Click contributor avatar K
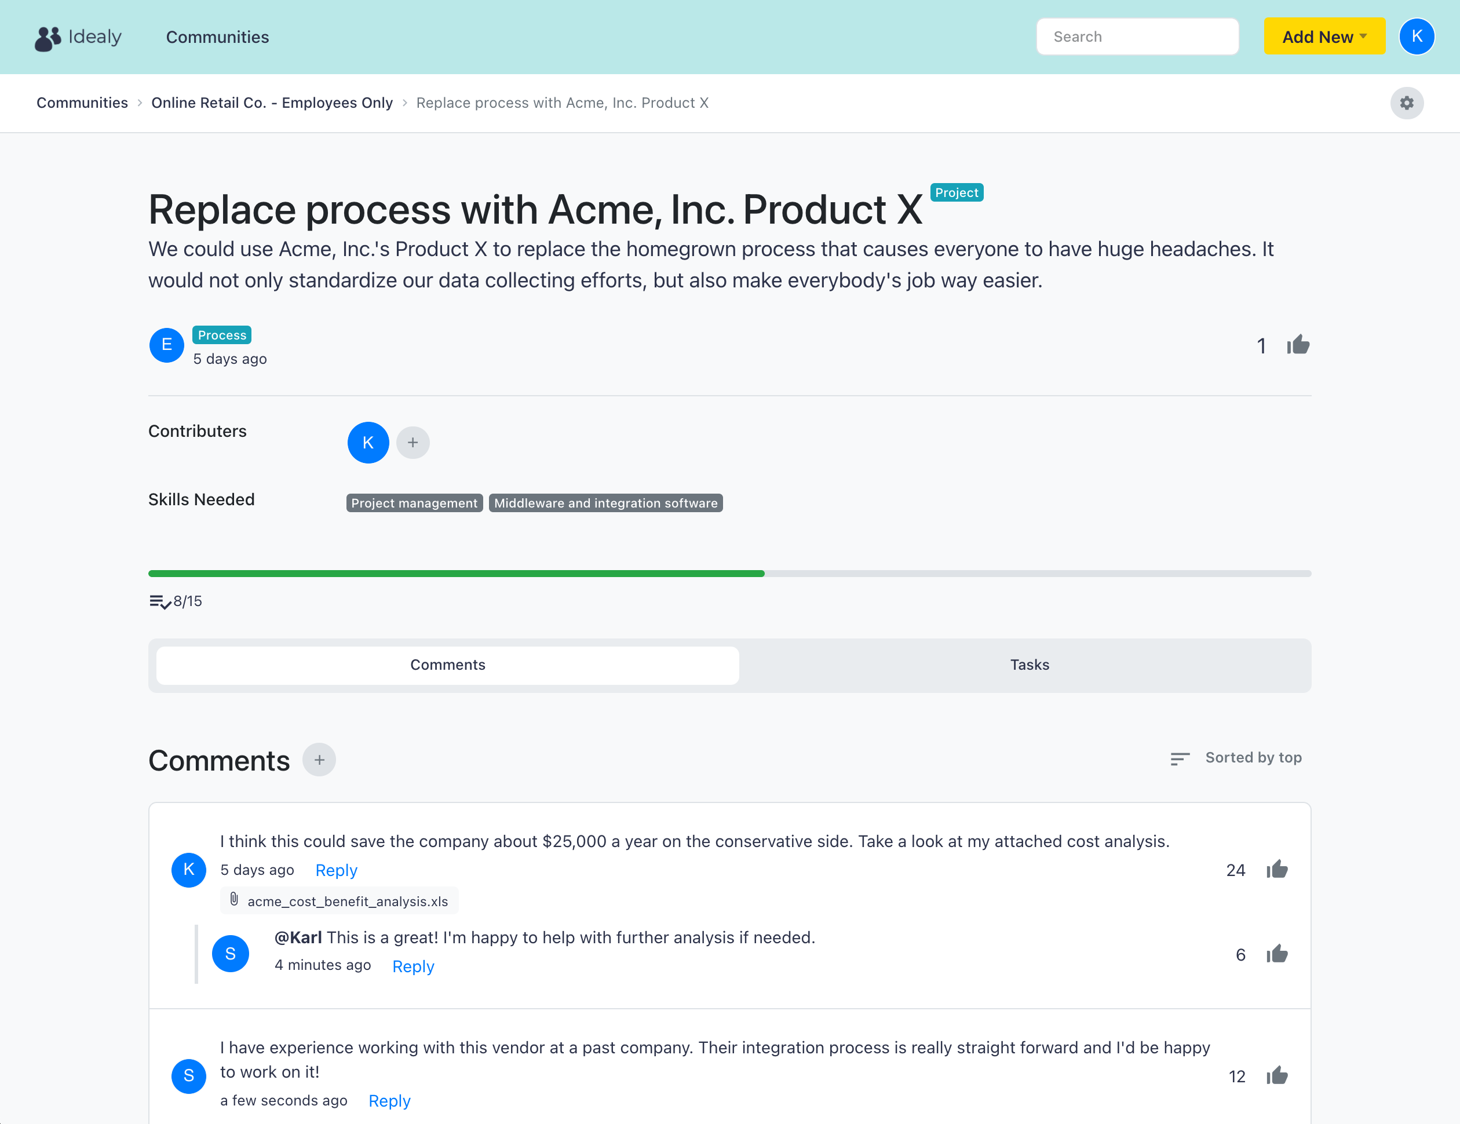Viewport: 1460px width, 1124px height. [x=368, y=443]
